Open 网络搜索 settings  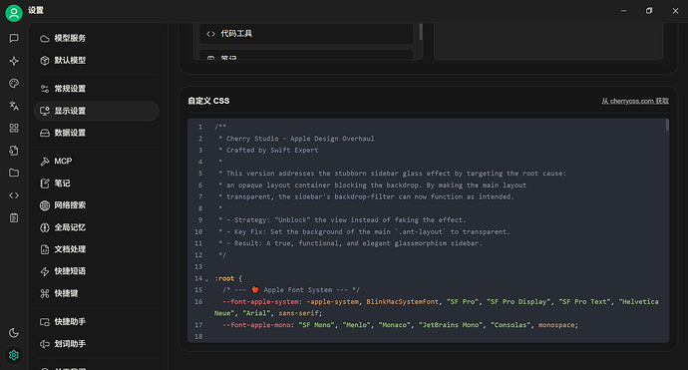(x=97, y=205)
